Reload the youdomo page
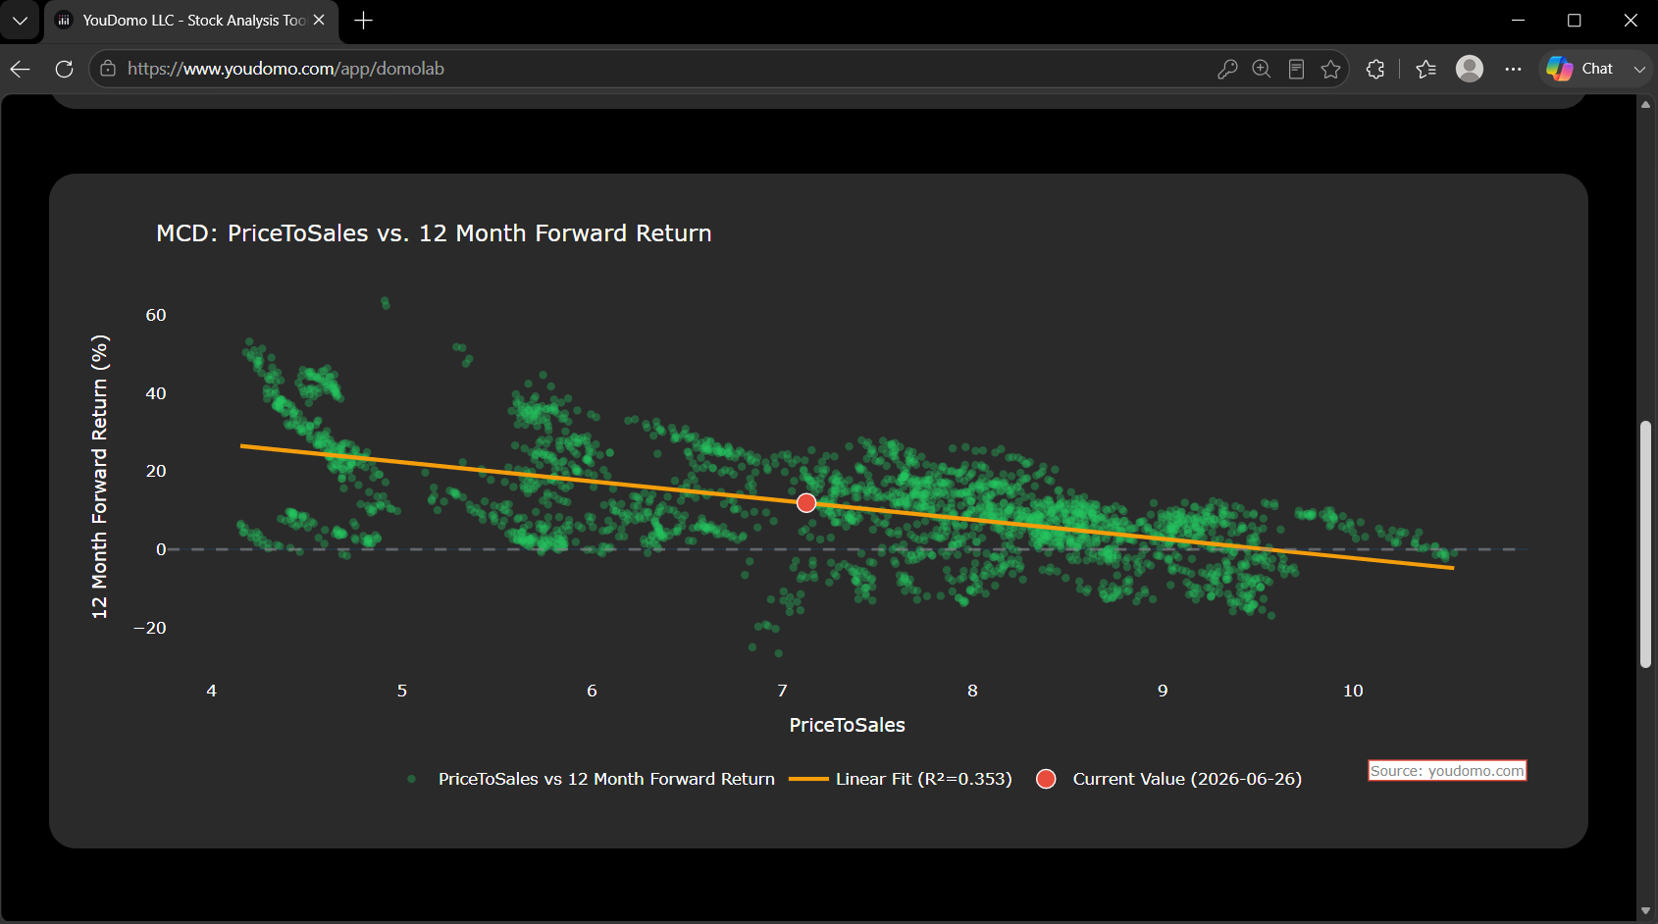This screenshot has width=1658, height=924. [64, 69]
